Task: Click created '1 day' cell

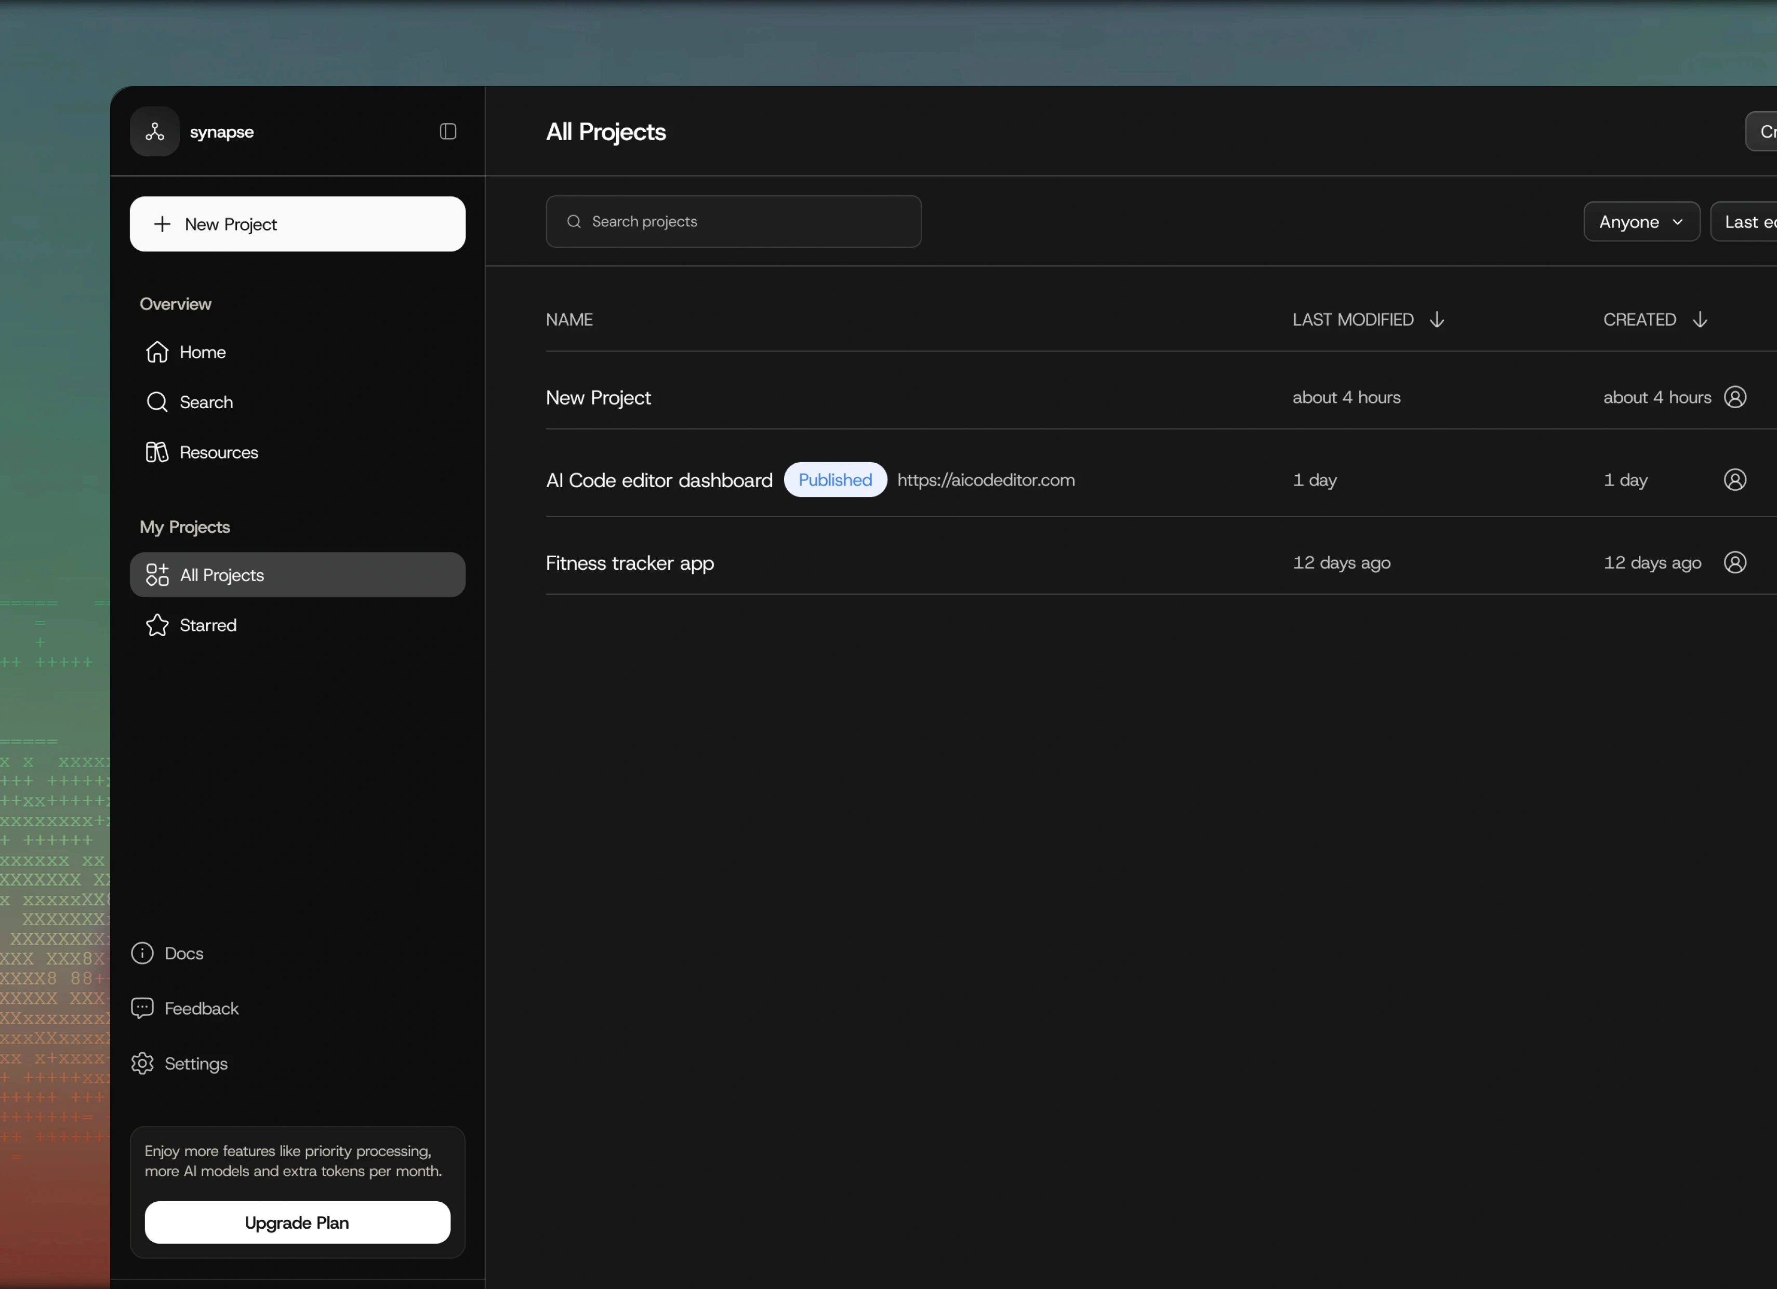Action: 1626,480
